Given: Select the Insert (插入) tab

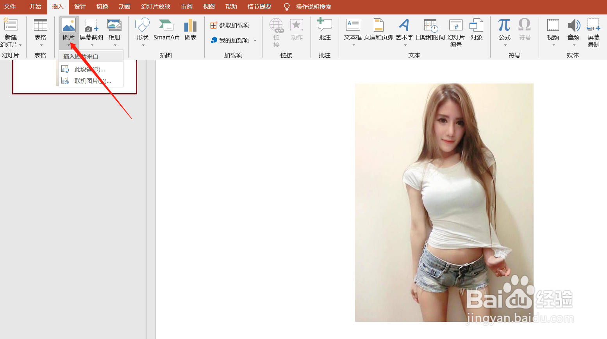Looking at the screenshot, I should tap(57, 7).
